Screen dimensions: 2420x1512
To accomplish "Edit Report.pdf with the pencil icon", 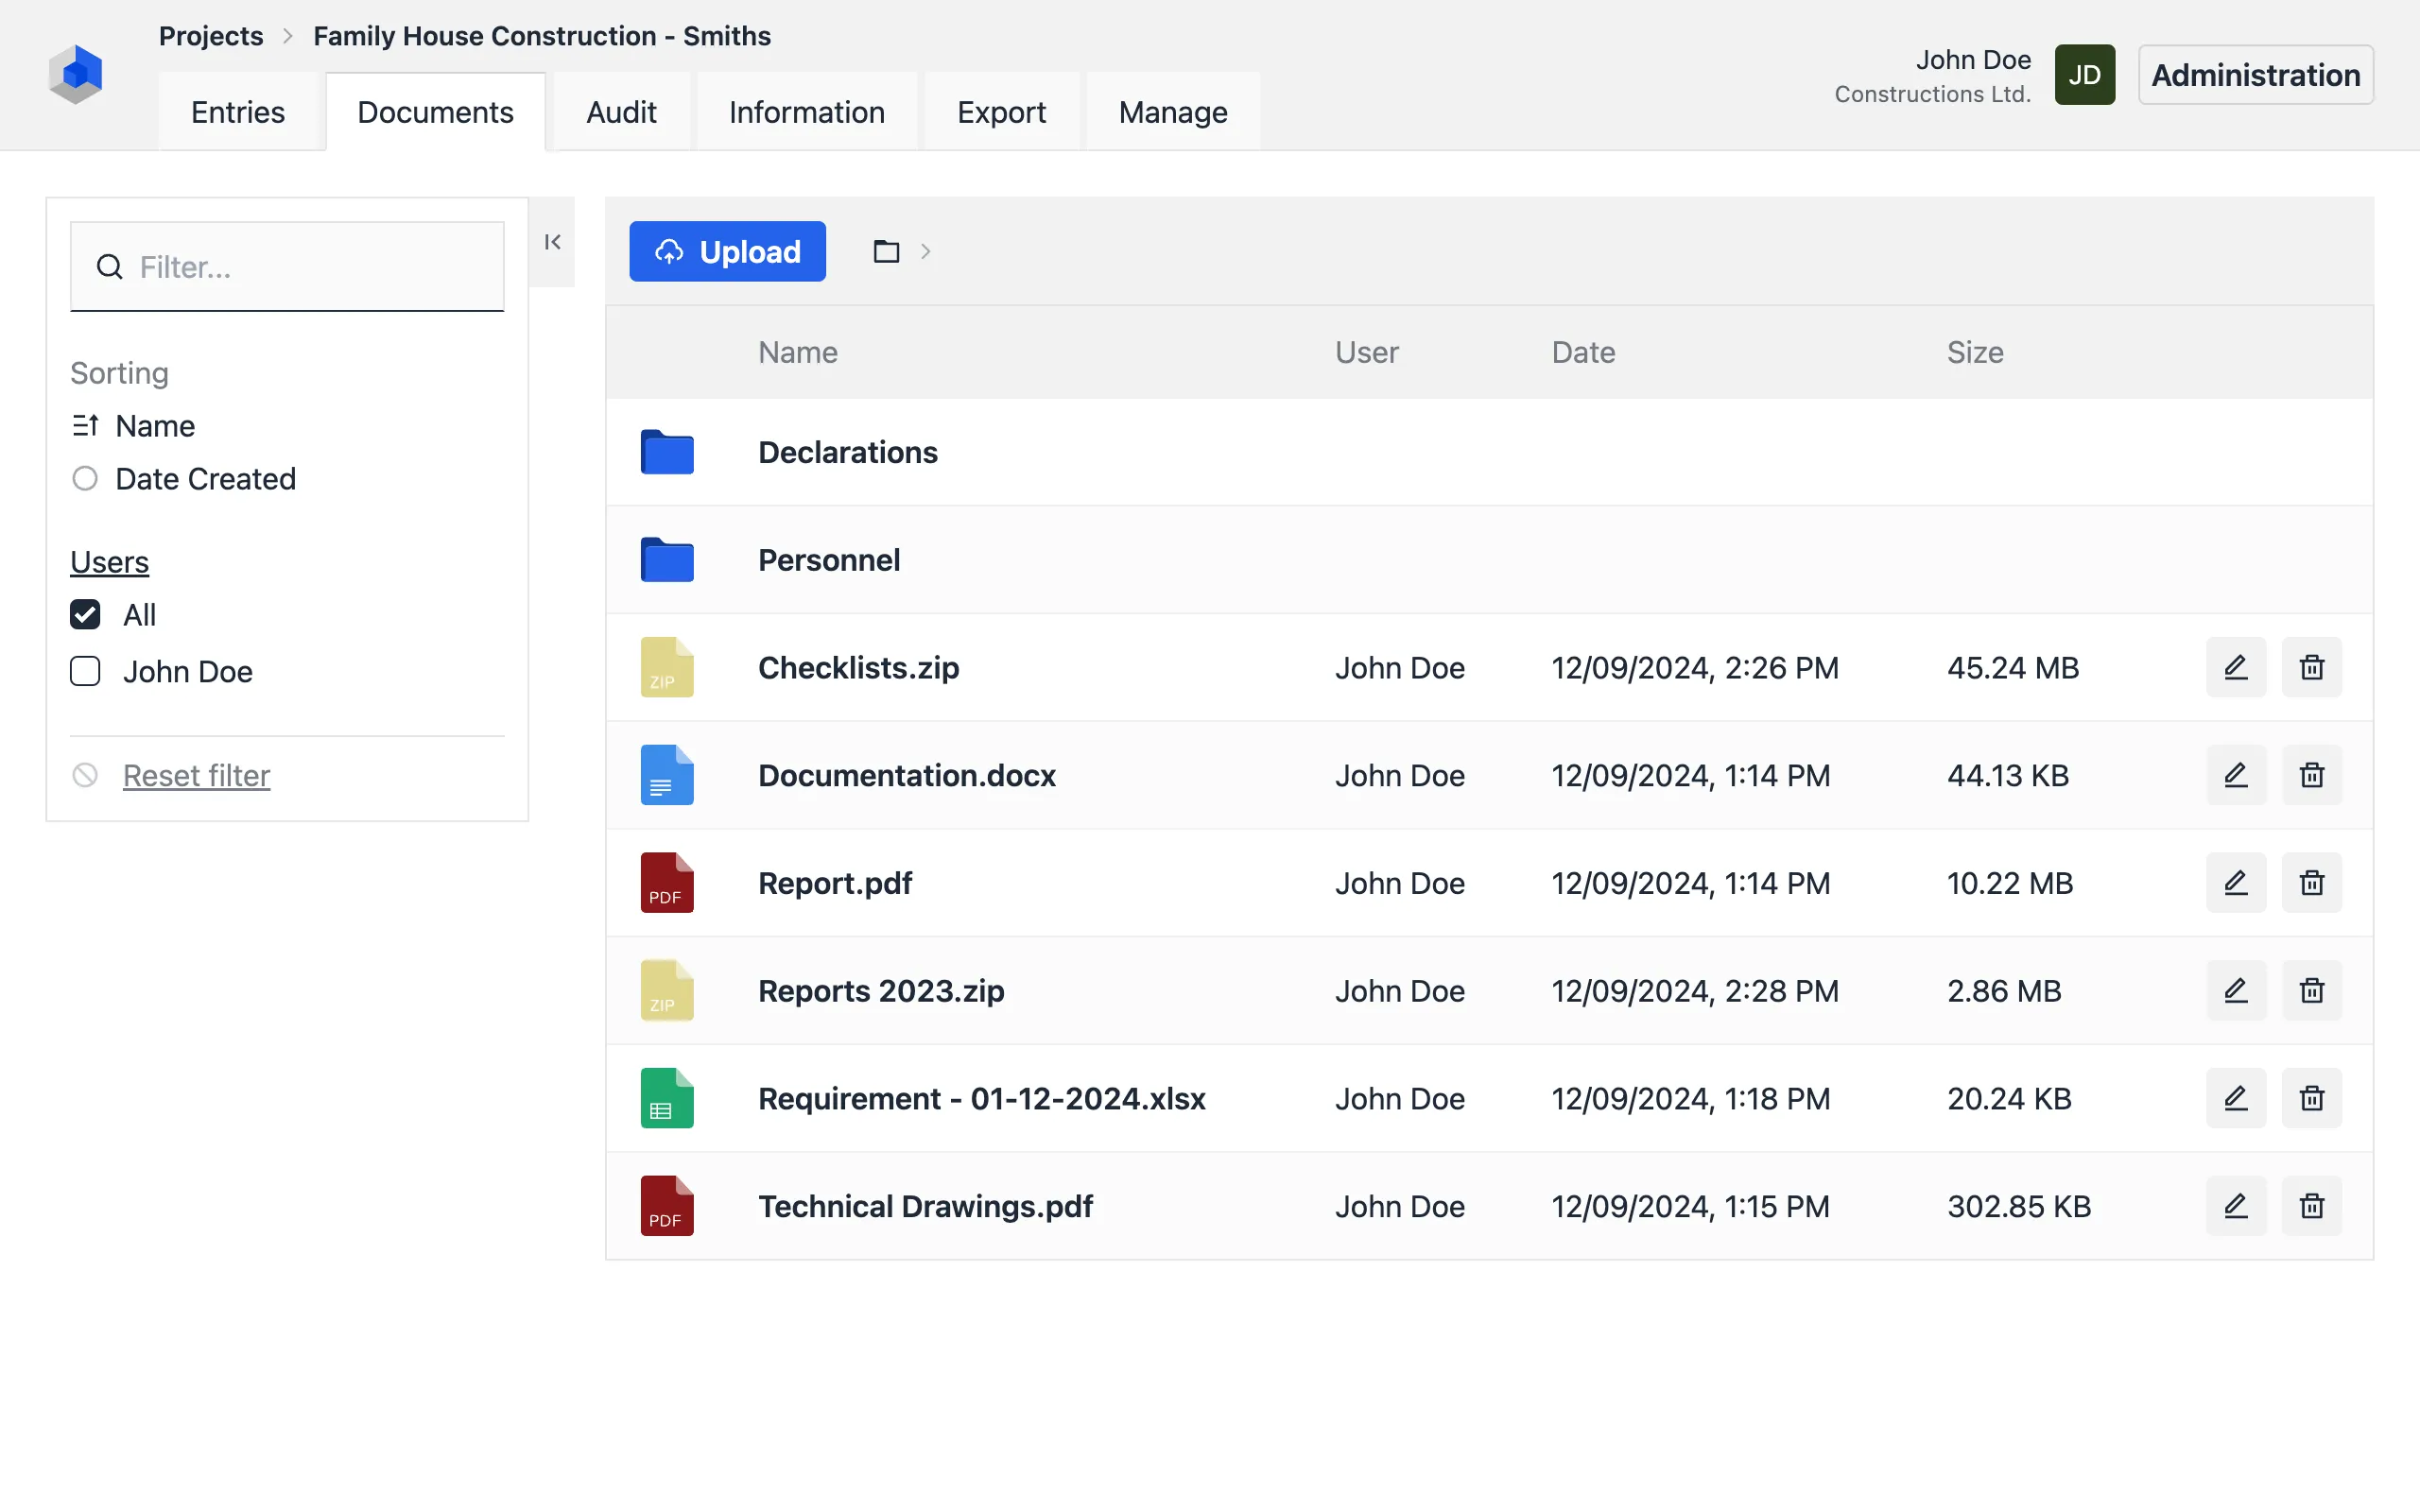I will click(2236, 883).
